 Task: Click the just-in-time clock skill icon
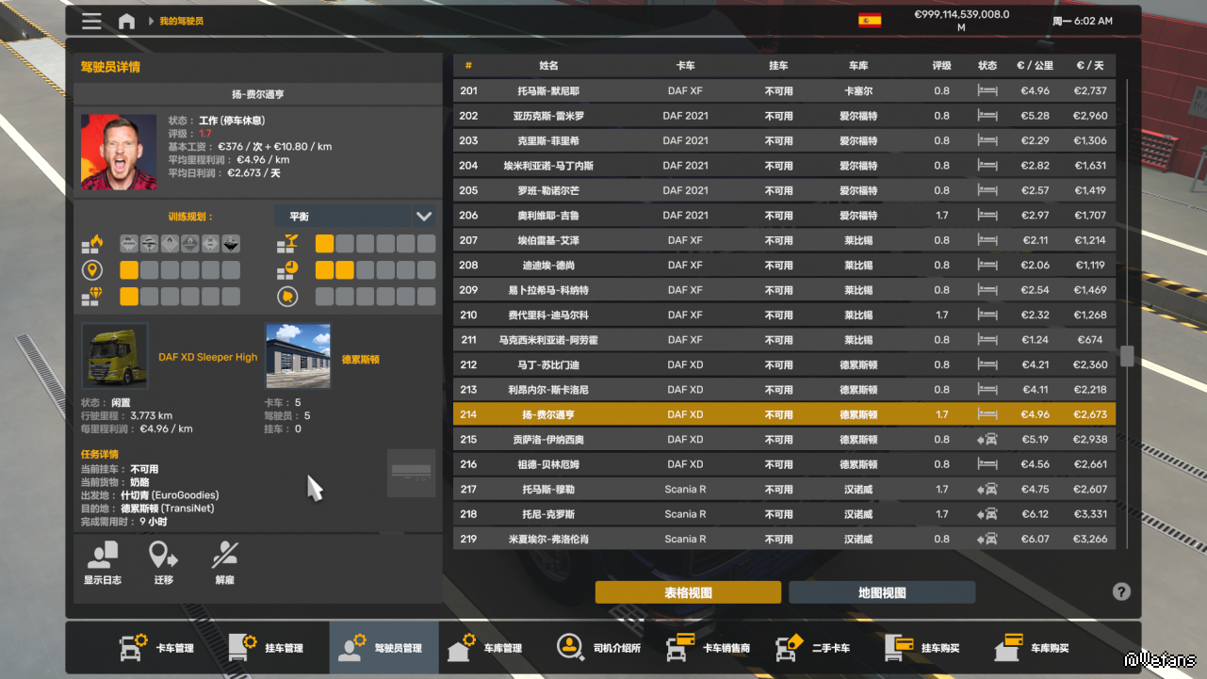coord(287,271)
